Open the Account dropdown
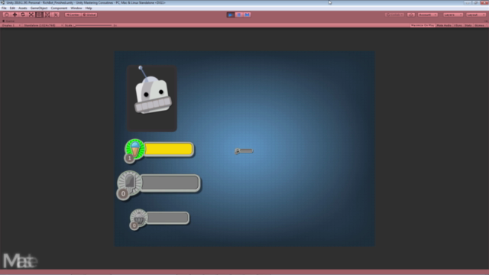Image resolution: width=489 pixels, height=275 pixels. pyautogui.click(x=428, y=15)
